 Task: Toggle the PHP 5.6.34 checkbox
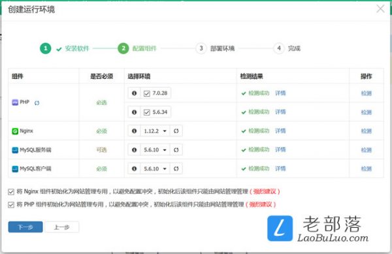(147, 112)
